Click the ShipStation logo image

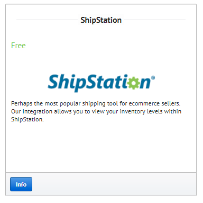tap(101, 83)
